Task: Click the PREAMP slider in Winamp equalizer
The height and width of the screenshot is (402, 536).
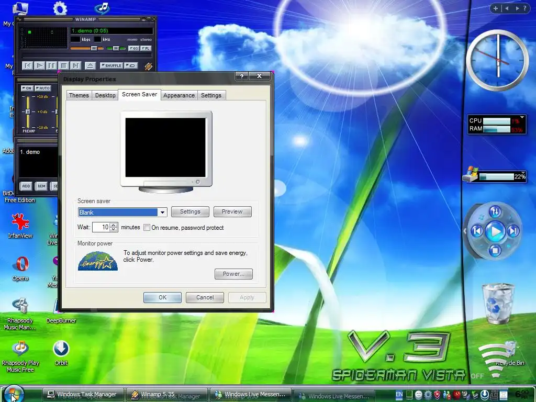Action: point(28,112)
